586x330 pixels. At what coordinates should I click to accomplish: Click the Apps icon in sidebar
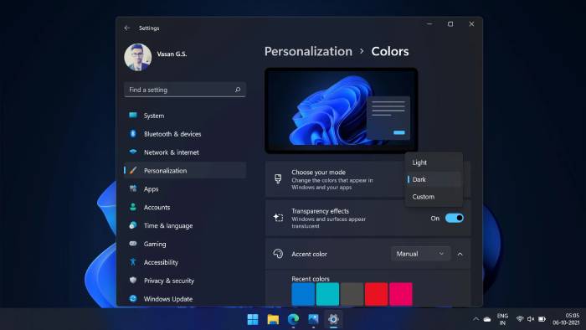click(x=133, y=188)
